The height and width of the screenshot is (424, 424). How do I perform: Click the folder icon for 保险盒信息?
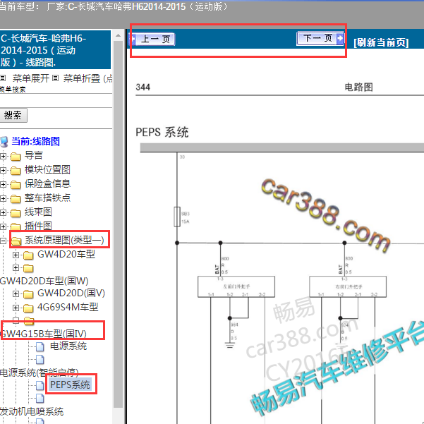point(16,185)
